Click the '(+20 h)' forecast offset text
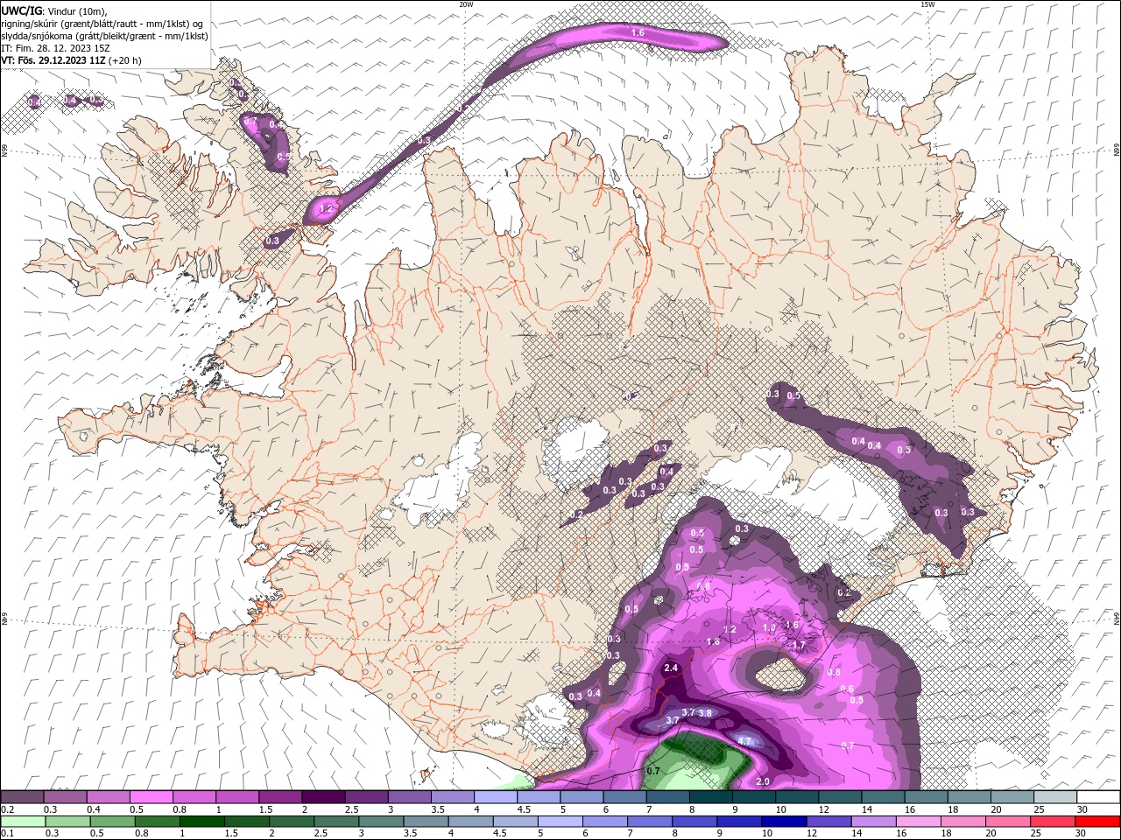 pyautogui.click(x=125, y=60)
